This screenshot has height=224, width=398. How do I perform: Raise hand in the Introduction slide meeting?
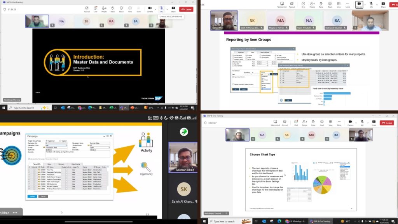coord(113,9)
